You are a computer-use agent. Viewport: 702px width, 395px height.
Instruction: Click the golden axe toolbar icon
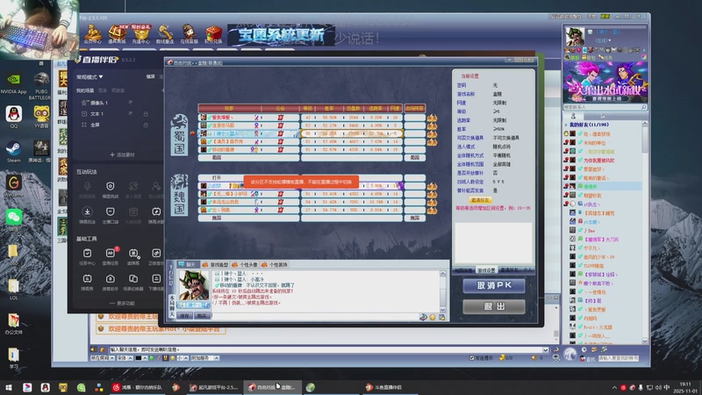[165, 34]
